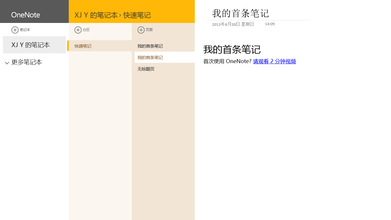Click the date 2013年6月30日 星期日
Screen dimensions: 391x220
tap(233, 24)
